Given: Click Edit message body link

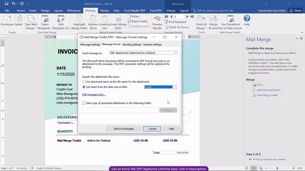Looking at the screenshot, I should coord(94,95).
